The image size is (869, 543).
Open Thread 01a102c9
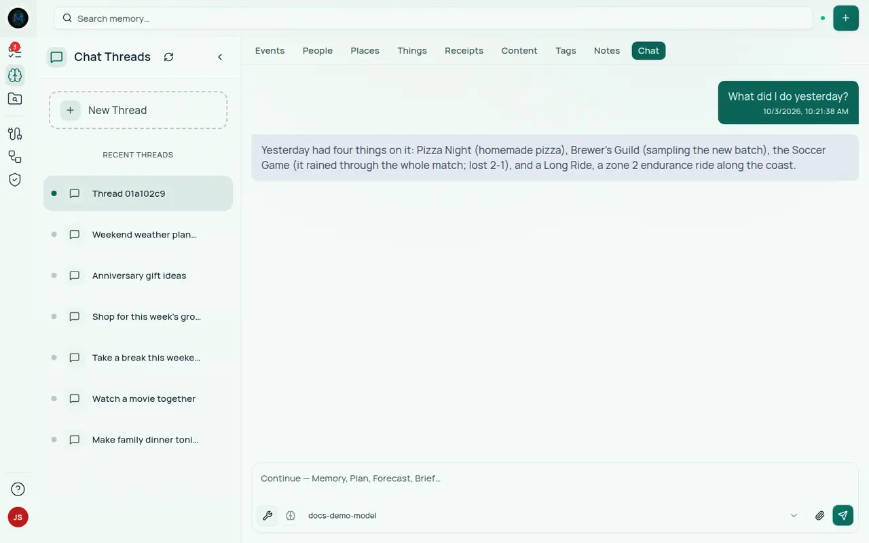[138, 193]
